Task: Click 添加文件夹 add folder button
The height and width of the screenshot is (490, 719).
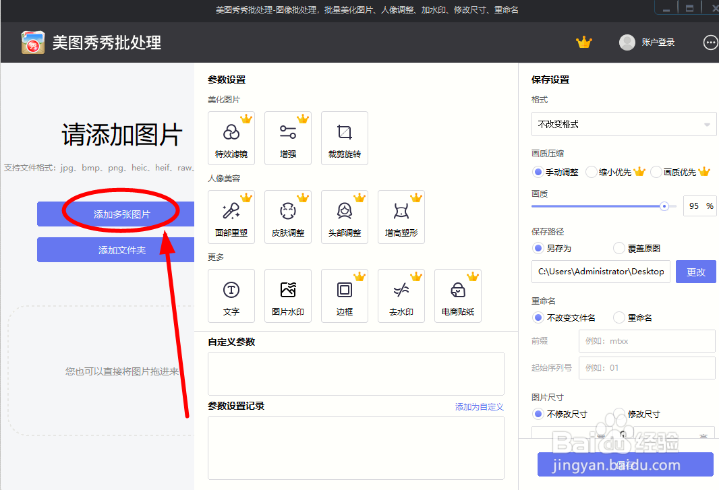Action: click(x=115, y=250)
